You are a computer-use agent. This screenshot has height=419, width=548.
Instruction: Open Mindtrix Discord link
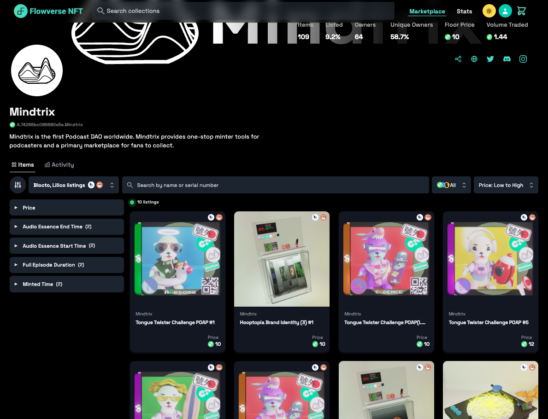(507, 59)
